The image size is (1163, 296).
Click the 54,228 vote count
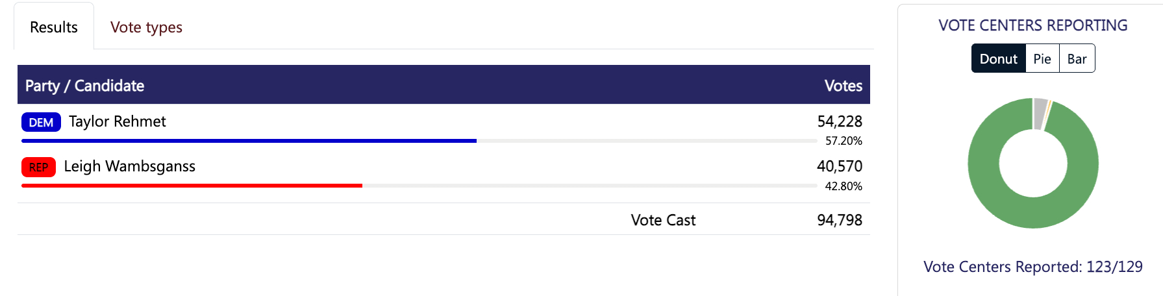[x=840, y=121]
